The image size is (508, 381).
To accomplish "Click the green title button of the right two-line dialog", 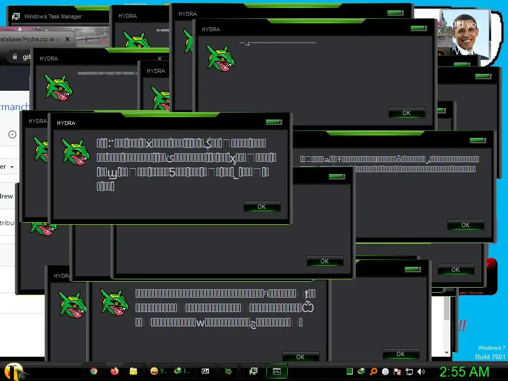I will point(478,140).
